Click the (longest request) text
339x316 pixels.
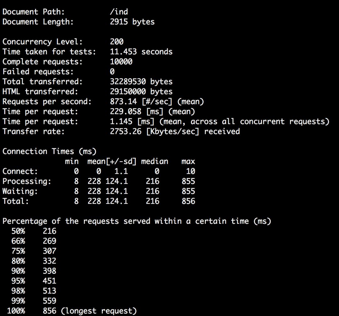99,311
